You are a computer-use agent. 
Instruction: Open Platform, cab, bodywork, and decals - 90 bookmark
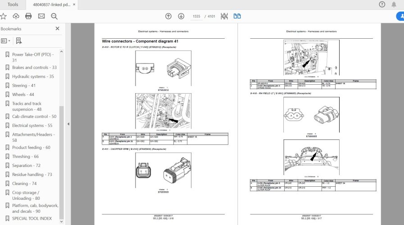pyautogui.click(x=35, y=208)
